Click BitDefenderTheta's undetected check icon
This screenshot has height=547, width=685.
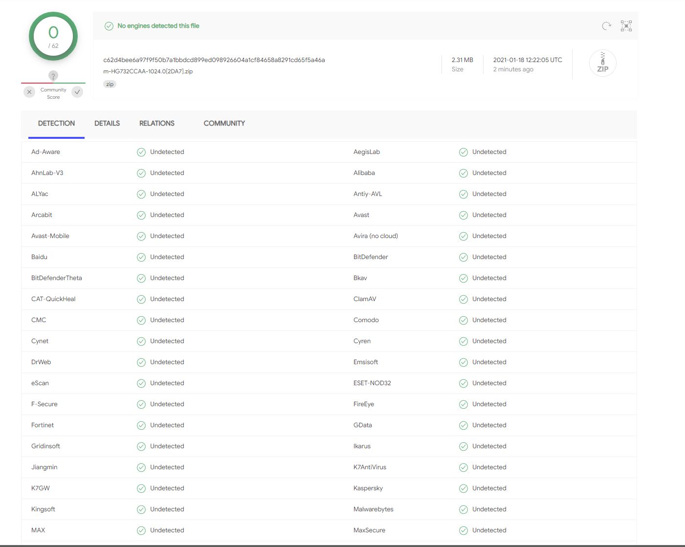(141, 278)
